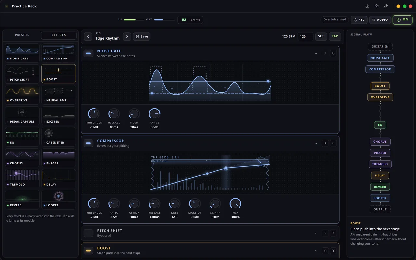The width and height of the screenshot is (416, 260).
Task: Click the Noise Gate Range knob
Action: pos(154,114)
